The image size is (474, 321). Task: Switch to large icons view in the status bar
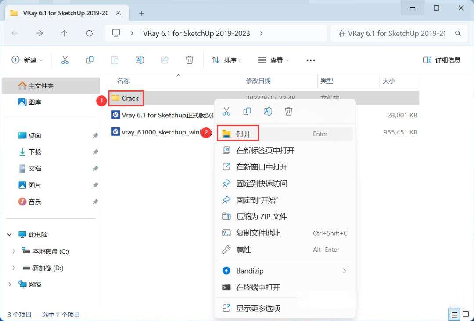(x=466, y=315)
